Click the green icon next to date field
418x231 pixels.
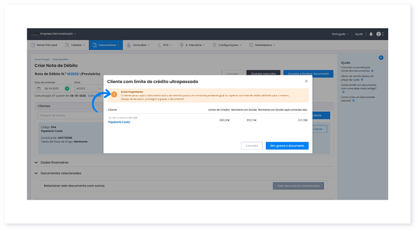pos(67,88)
